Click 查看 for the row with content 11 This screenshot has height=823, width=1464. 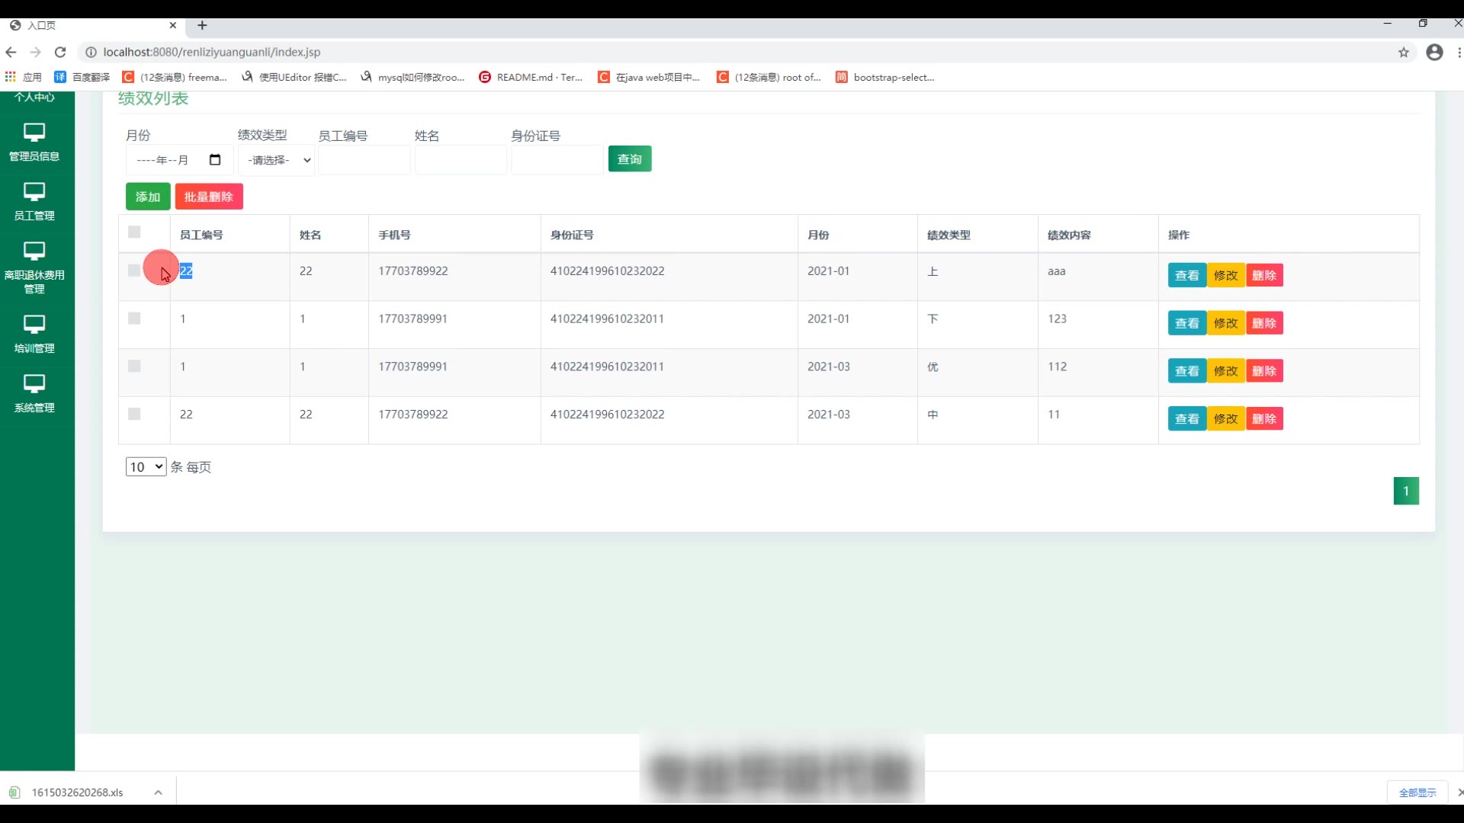[1187, 418]
